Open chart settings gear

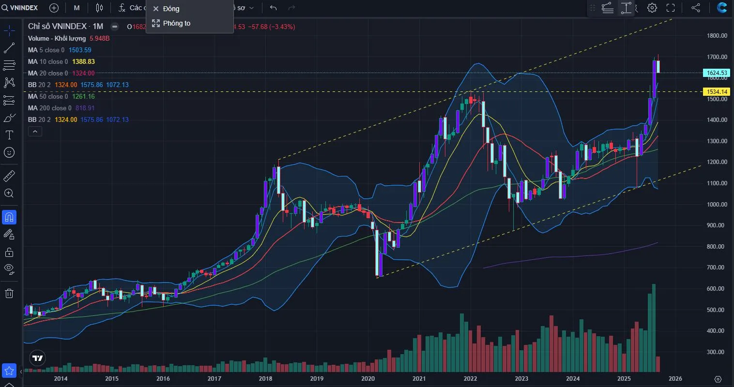(x=652, y=8)
